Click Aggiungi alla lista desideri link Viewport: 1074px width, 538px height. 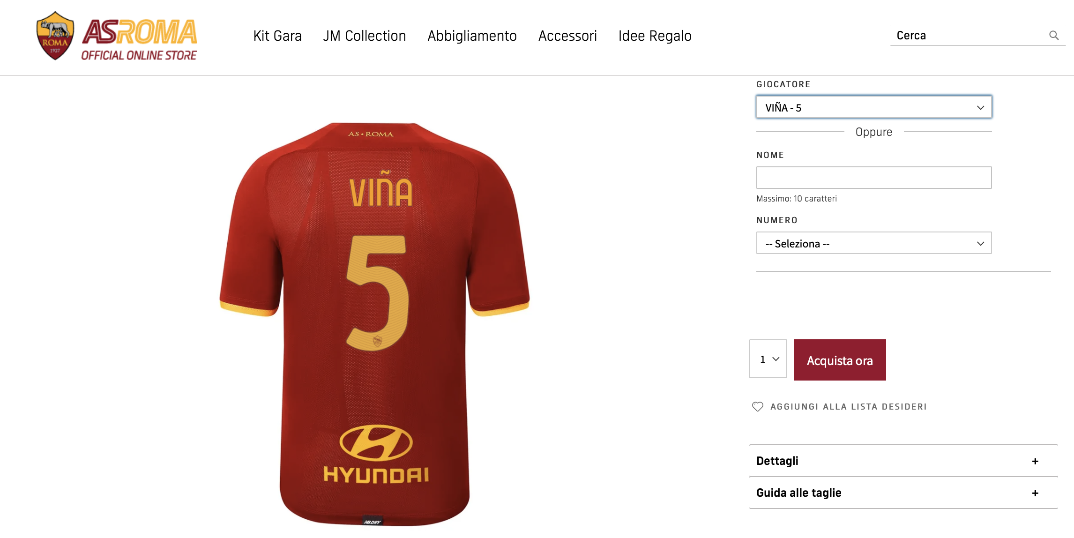coord(849,407)
